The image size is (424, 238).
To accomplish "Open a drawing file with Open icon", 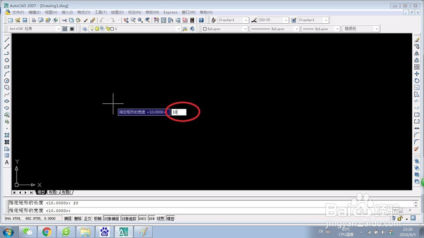I will pos(18,20).
